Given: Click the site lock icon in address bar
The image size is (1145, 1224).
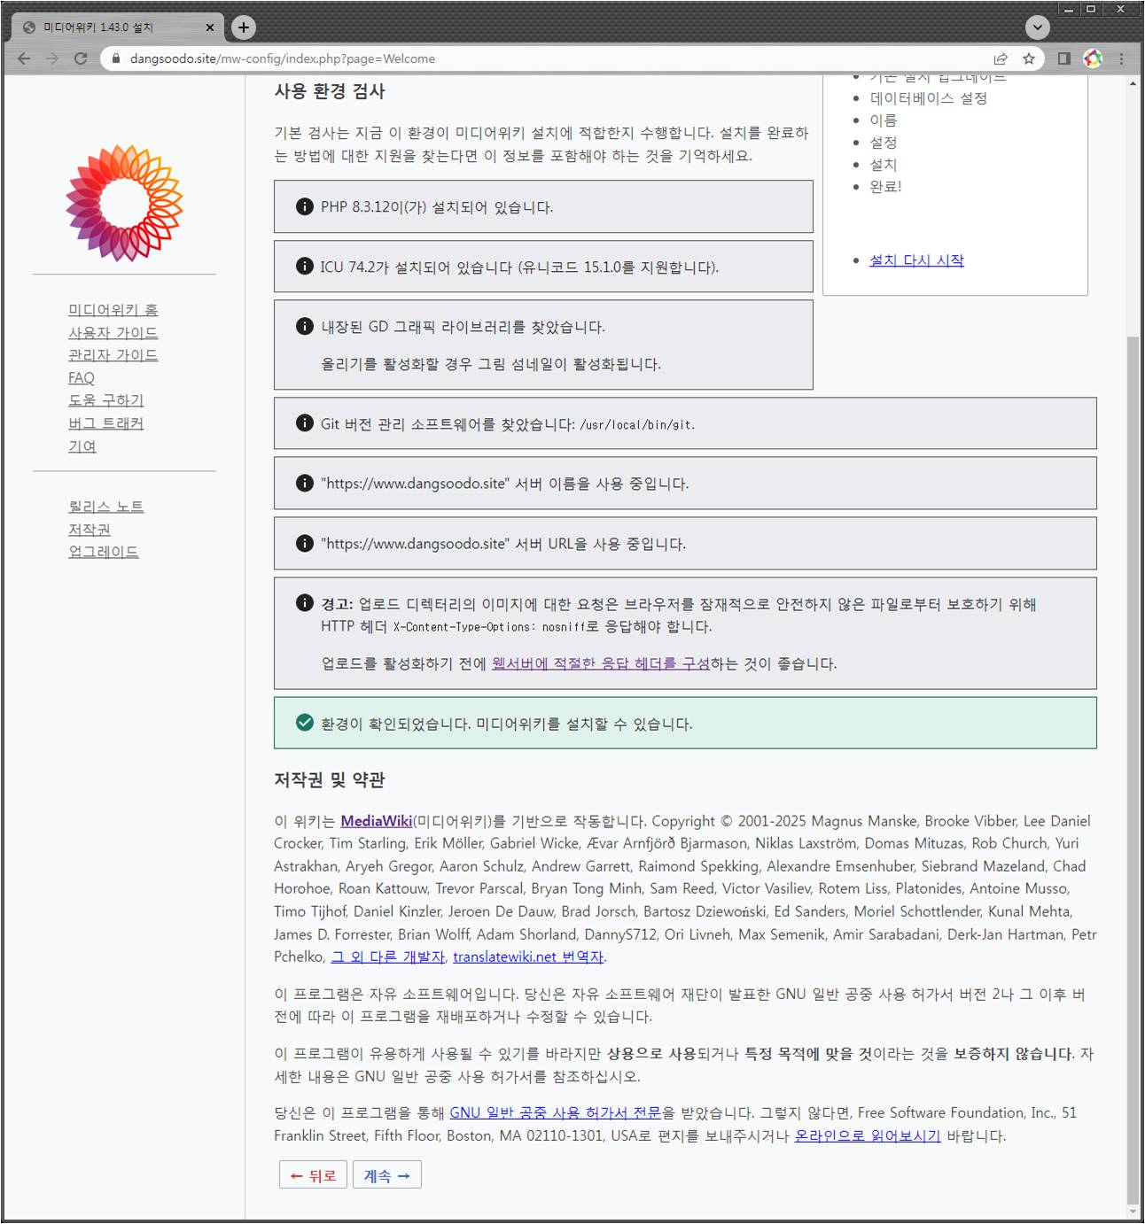Looking at the screenshot, I should [x=115, y=58].
